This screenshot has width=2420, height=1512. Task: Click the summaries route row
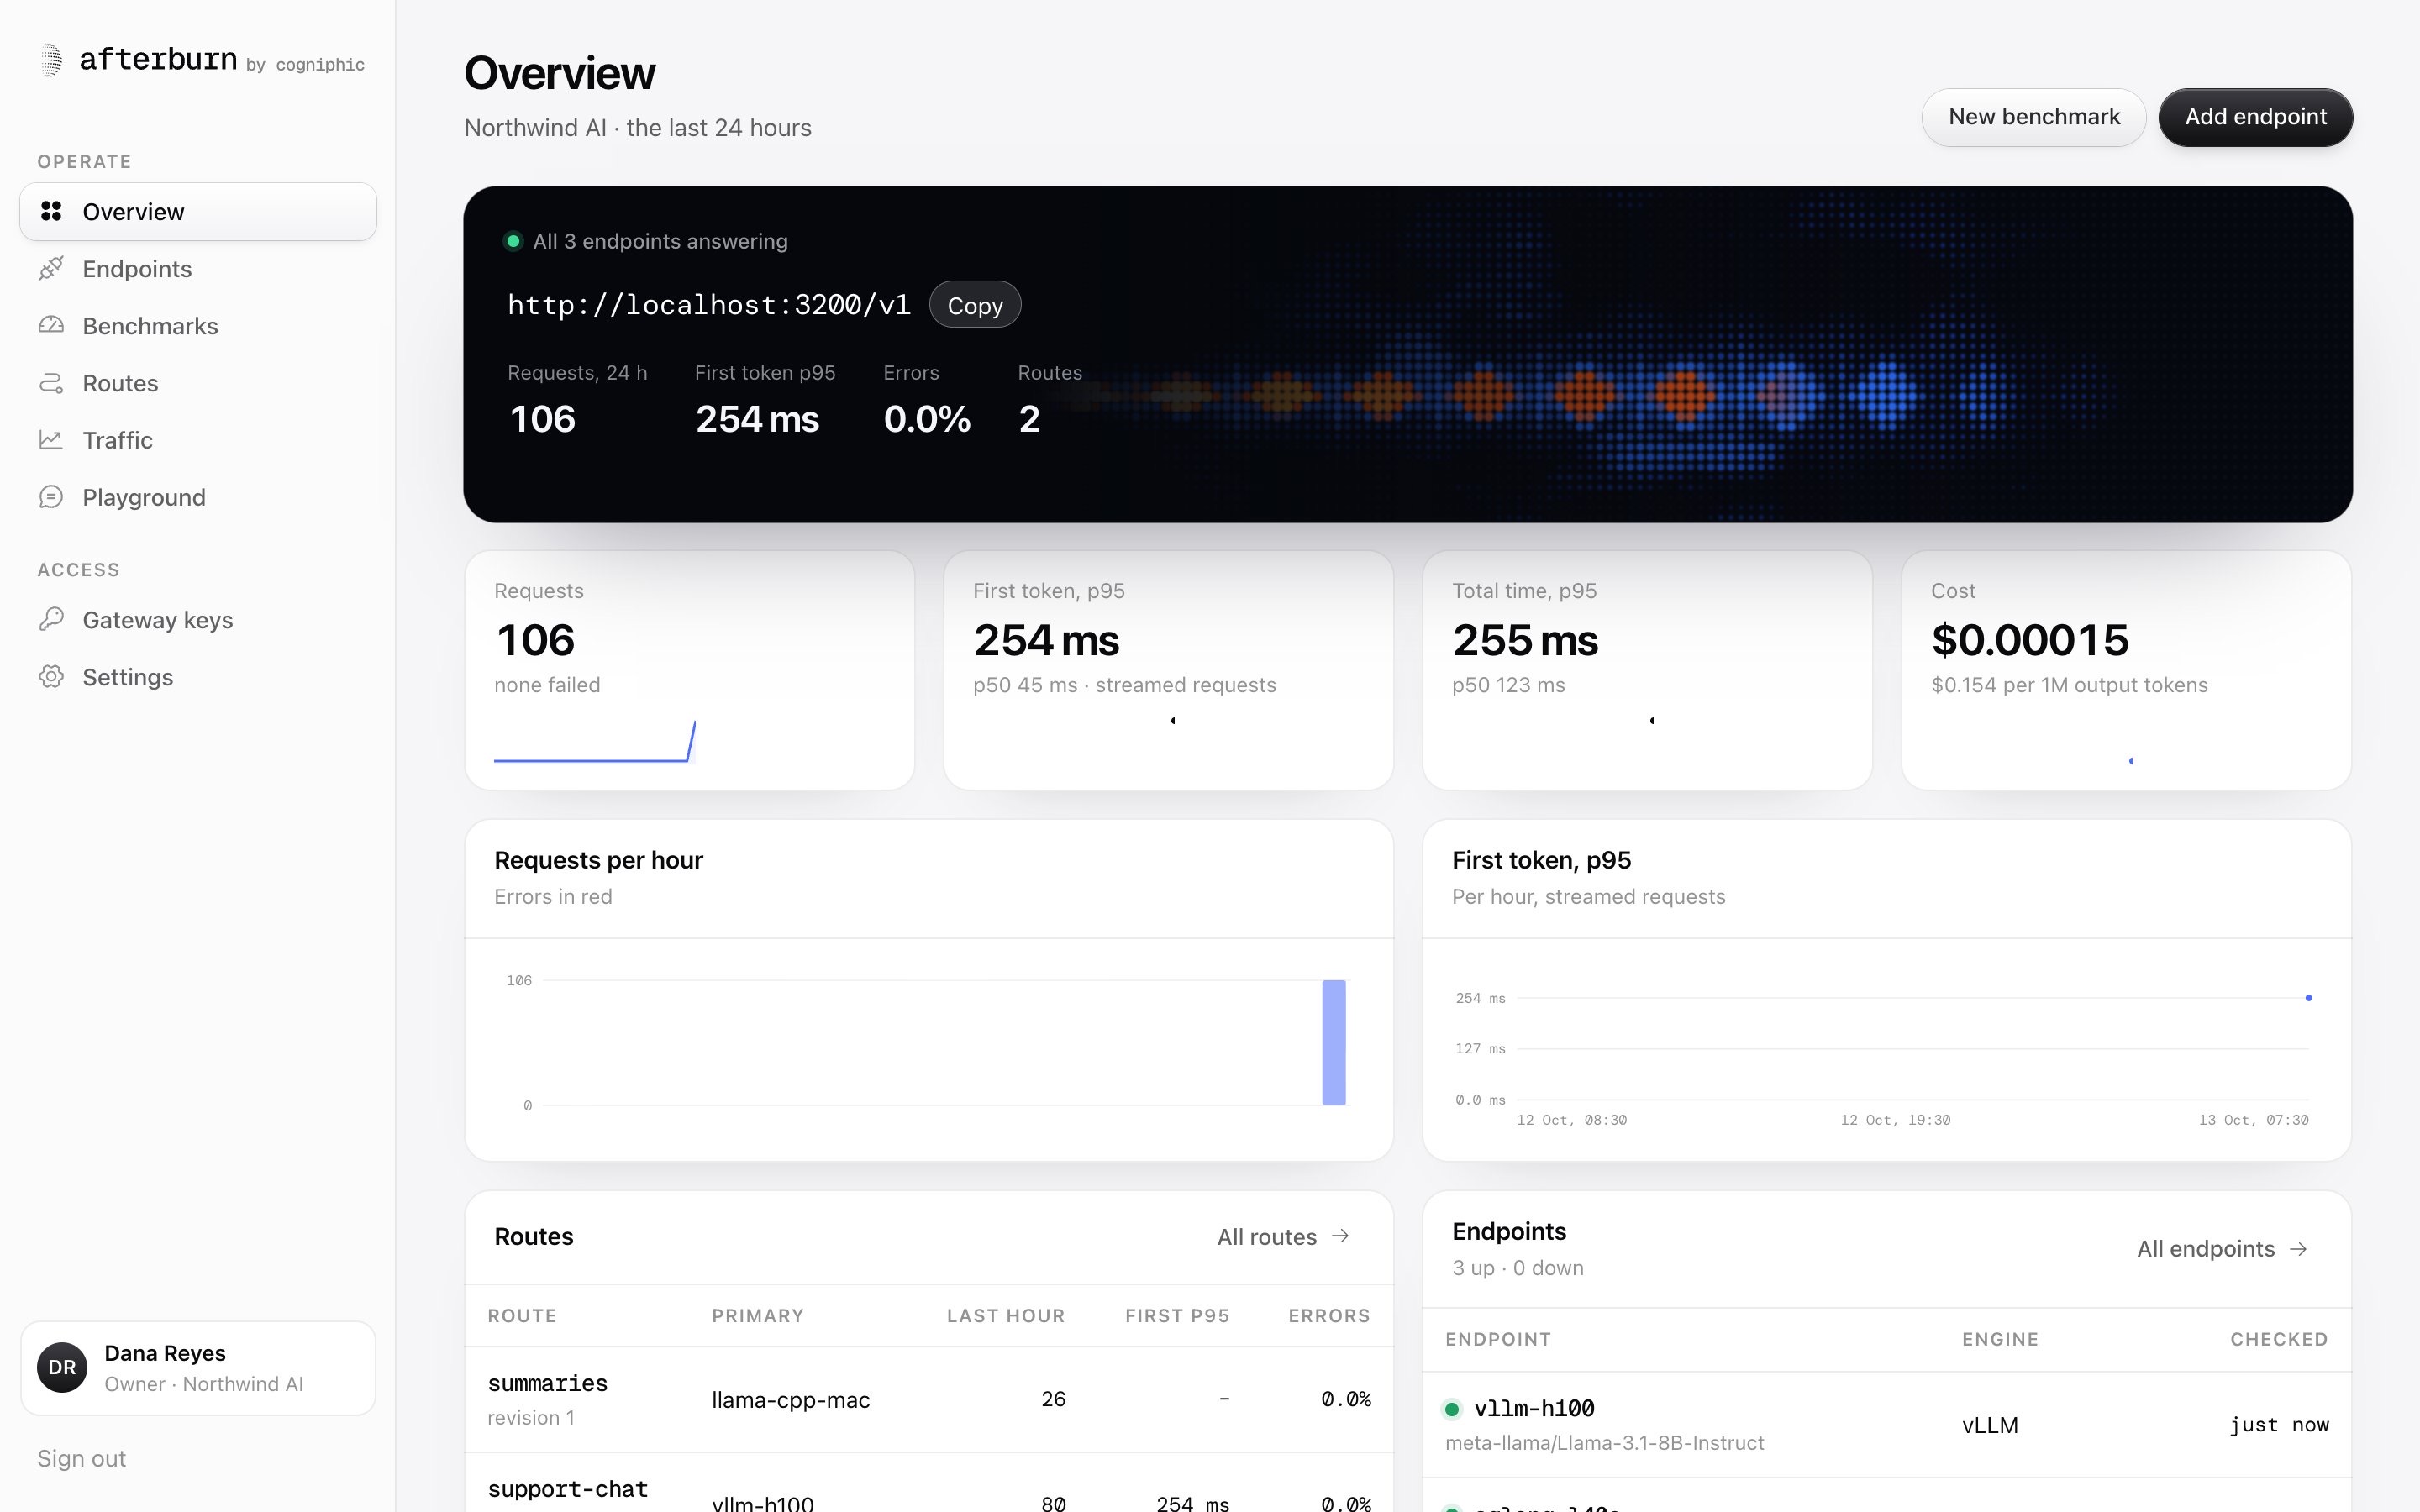tap(929, 1399)
